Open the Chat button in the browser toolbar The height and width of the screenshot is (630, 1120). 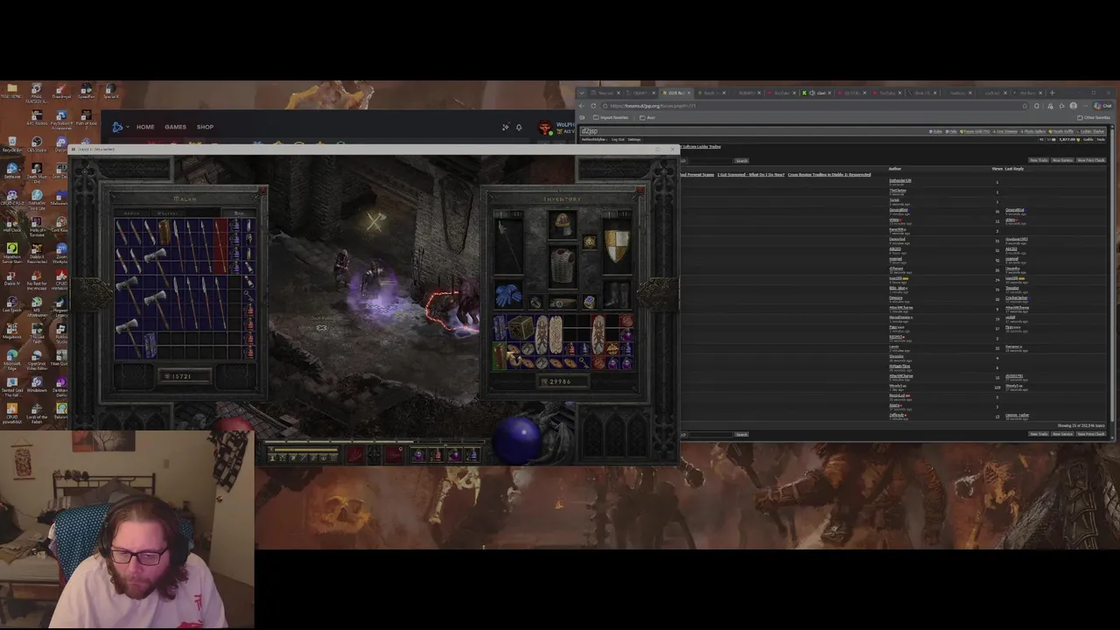click(1102, 106)
